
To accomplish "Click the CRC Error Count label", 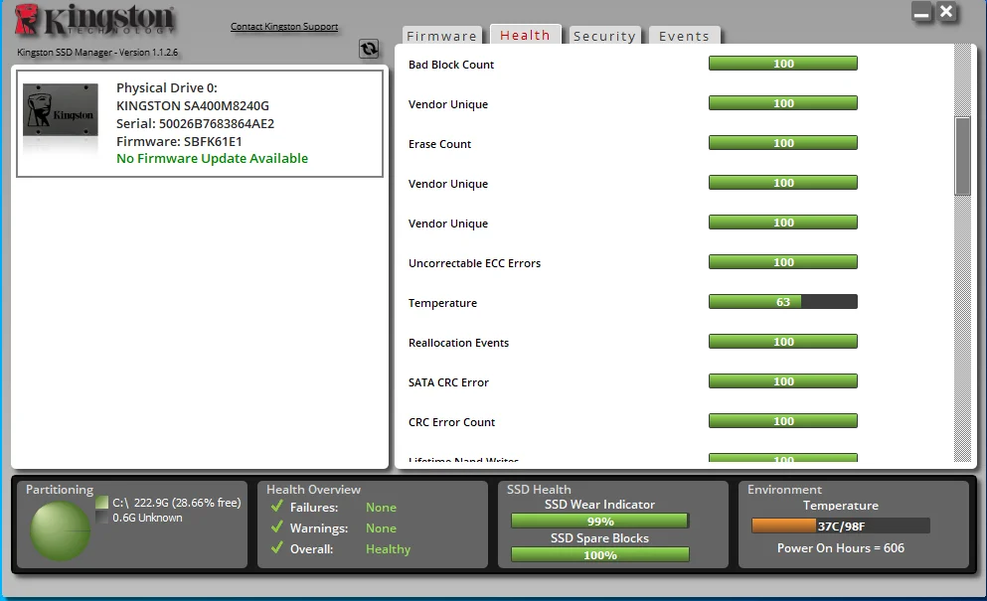I will pyautogui.click(x=451, y=421).
